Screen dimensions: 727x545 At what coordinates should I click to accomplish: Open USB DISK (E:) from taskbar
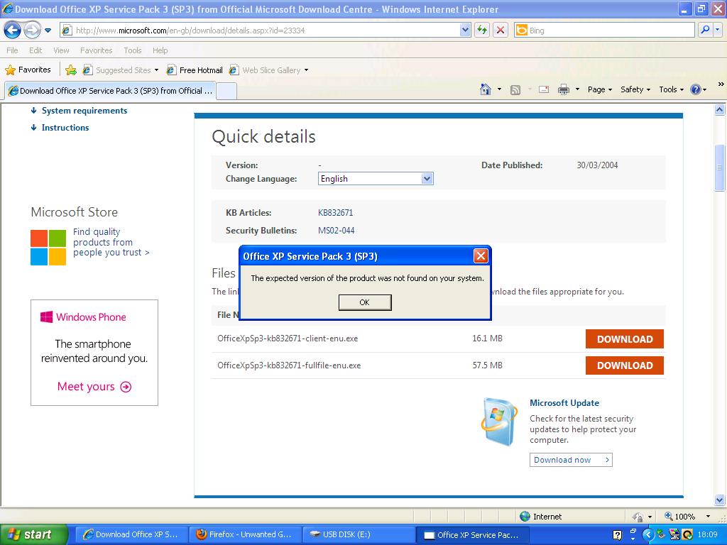coord(358,534)
